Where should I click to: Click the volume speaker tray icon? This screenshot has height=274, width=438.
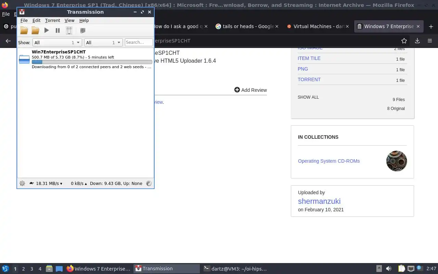pos(389,269)
